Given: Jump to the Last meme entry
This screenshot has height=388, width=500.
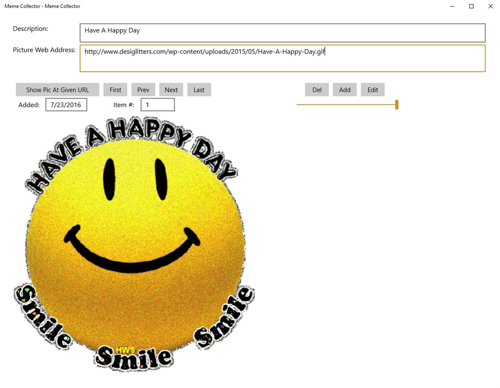Looking at the screenshot, I should click(x=199, y=89).
